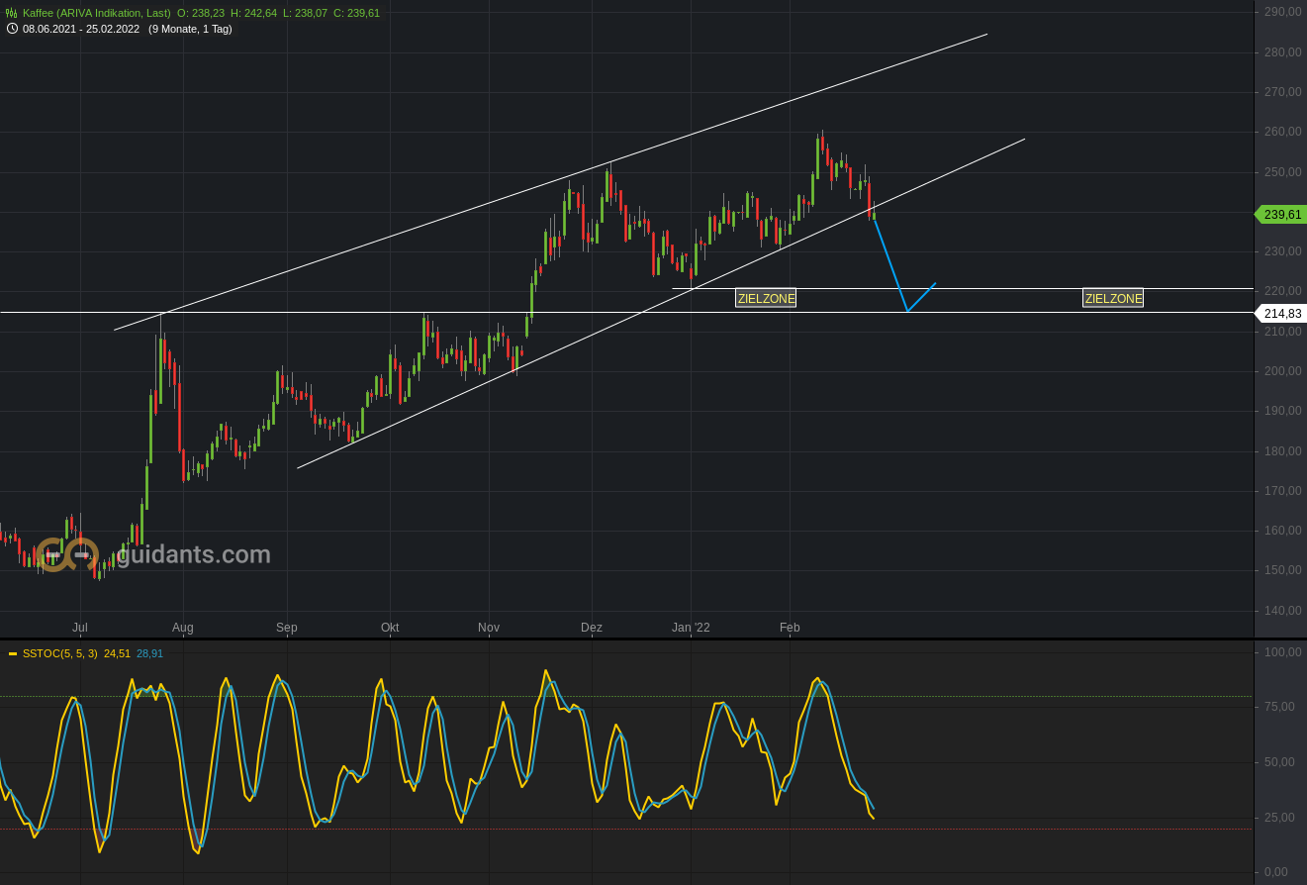This screenshot has height=885, width=1307.
Task: Click the guidants logo watermark icon
Action: [67, 554]
